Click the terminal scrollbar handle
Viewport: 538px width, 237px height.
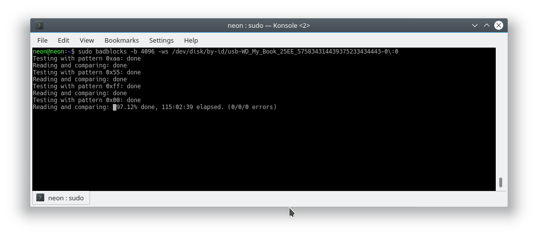pos(501,182)
